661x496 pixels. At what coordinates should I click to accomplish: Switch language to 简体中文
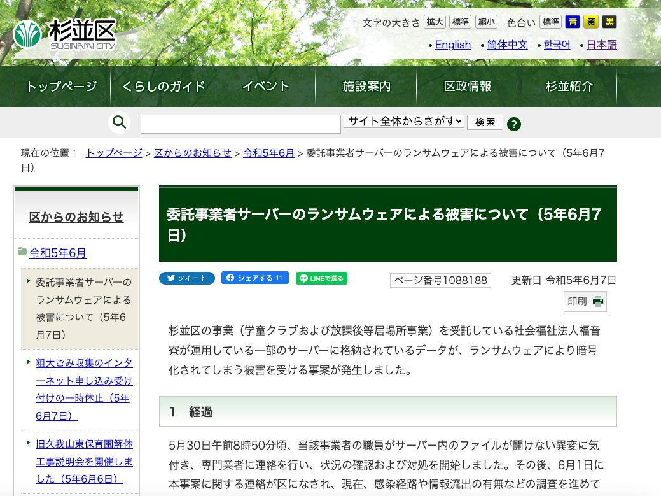[x=507, y=45]
